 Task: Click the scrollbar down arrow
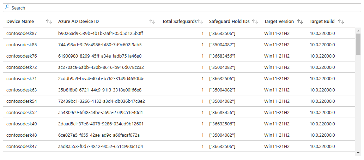point(358,153)
